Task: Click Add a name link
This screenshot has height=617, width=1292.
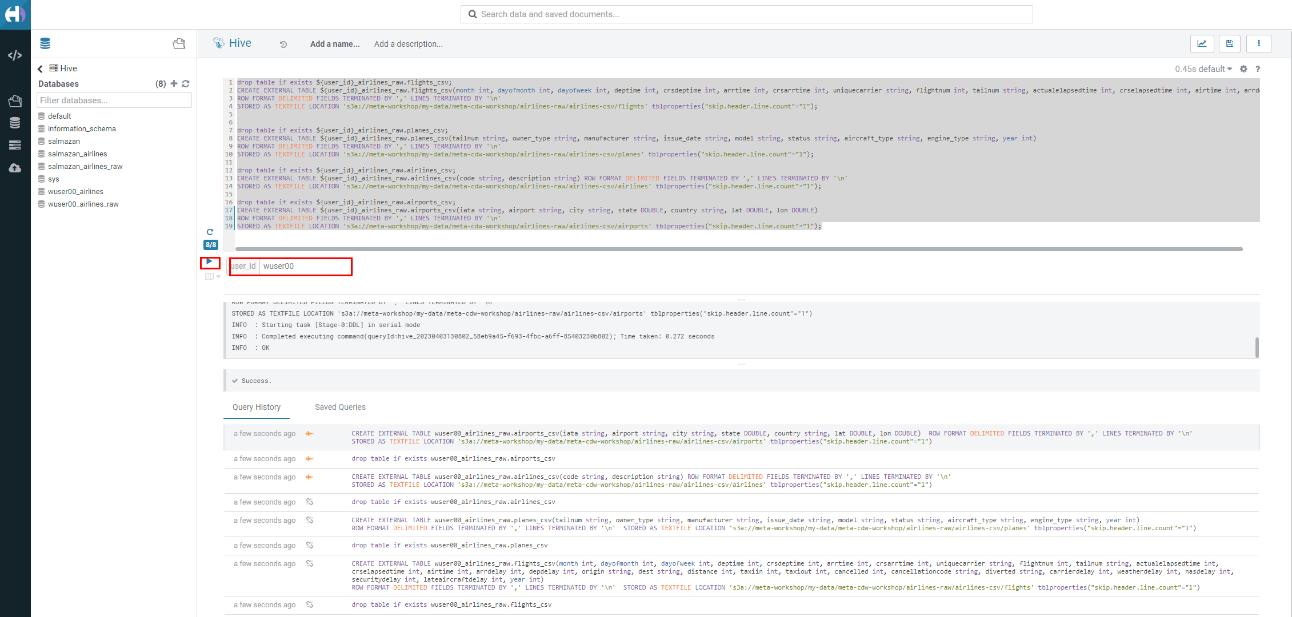Action: point(335,44)
